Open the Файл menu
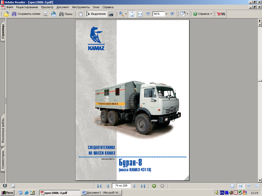 (10, 7)
